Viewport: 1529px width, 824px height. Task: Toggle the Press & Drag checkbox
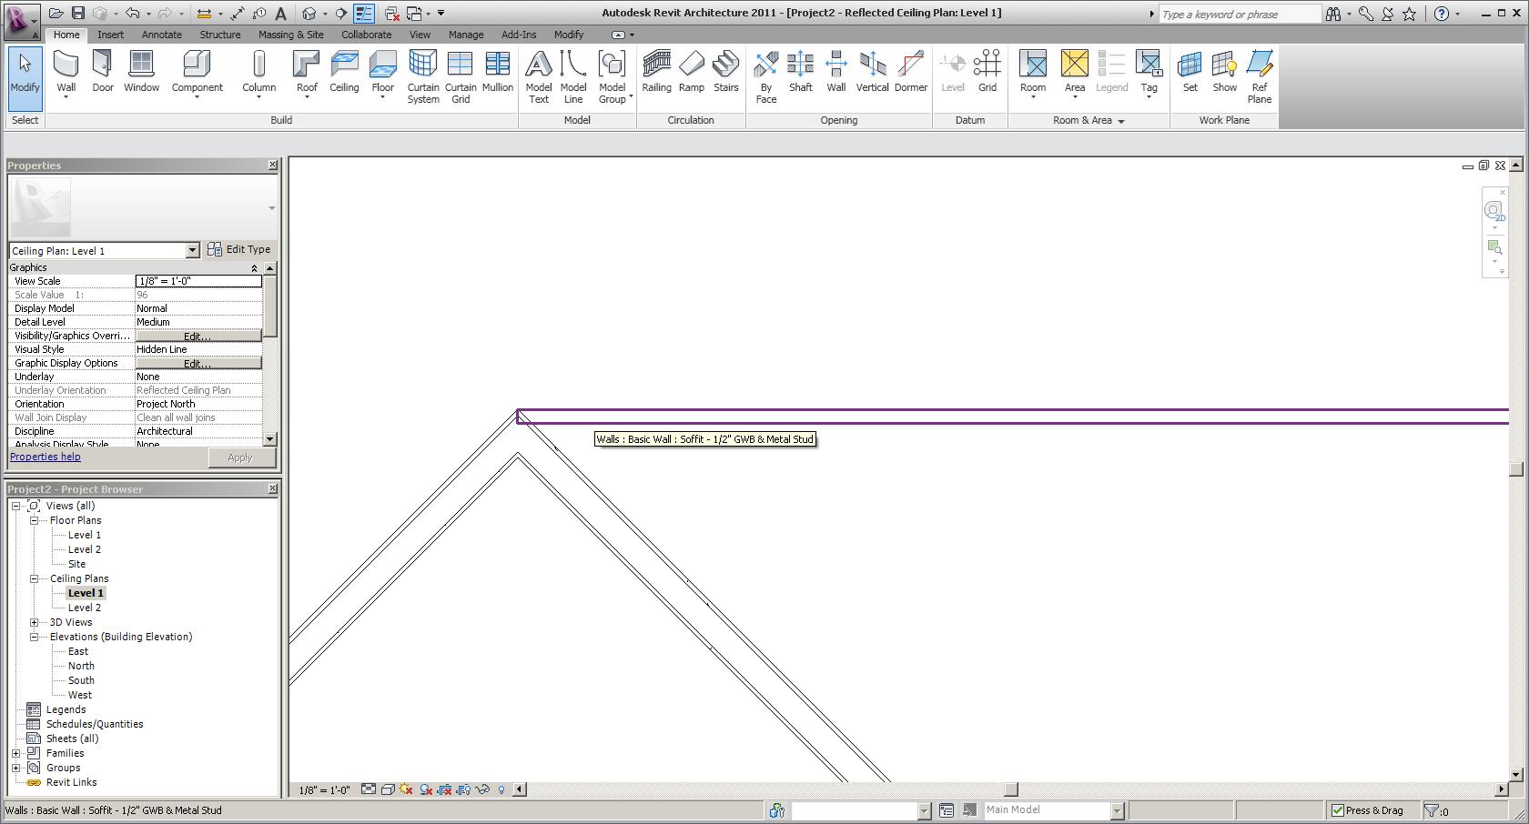(1337, 810)
